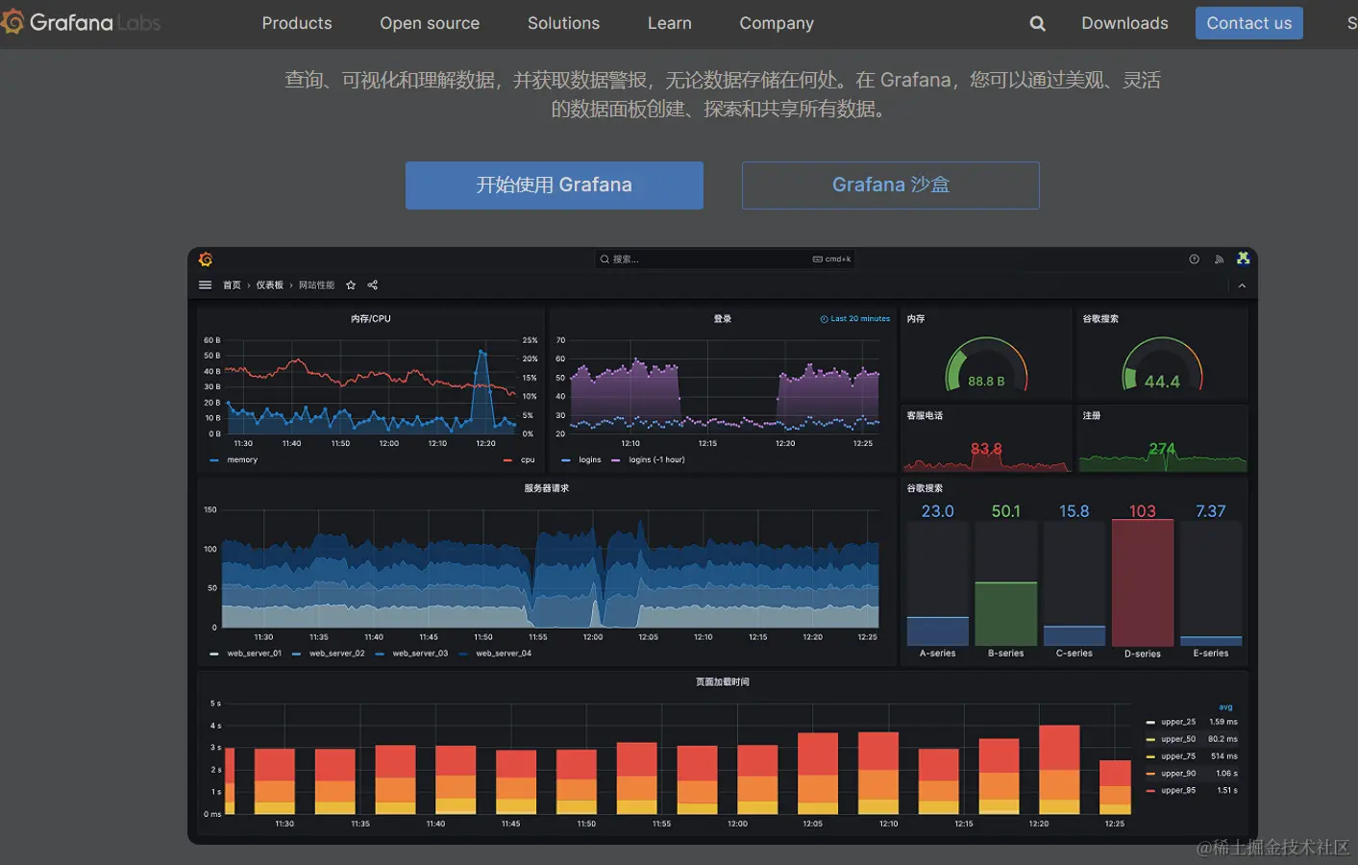Click the 1.59 ms avg value
Image resolution: width=1358 pixels, height=865 pixels.
pyautogui.click(x=1223, y=722)
